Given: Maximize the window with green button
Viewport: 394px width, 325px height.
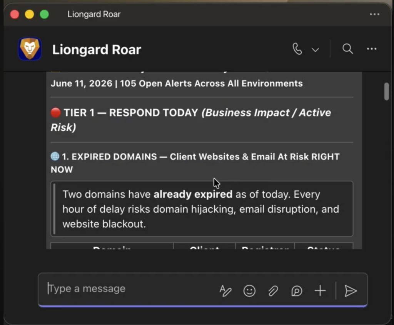Looking at the screenshot, I should (45, 14).
